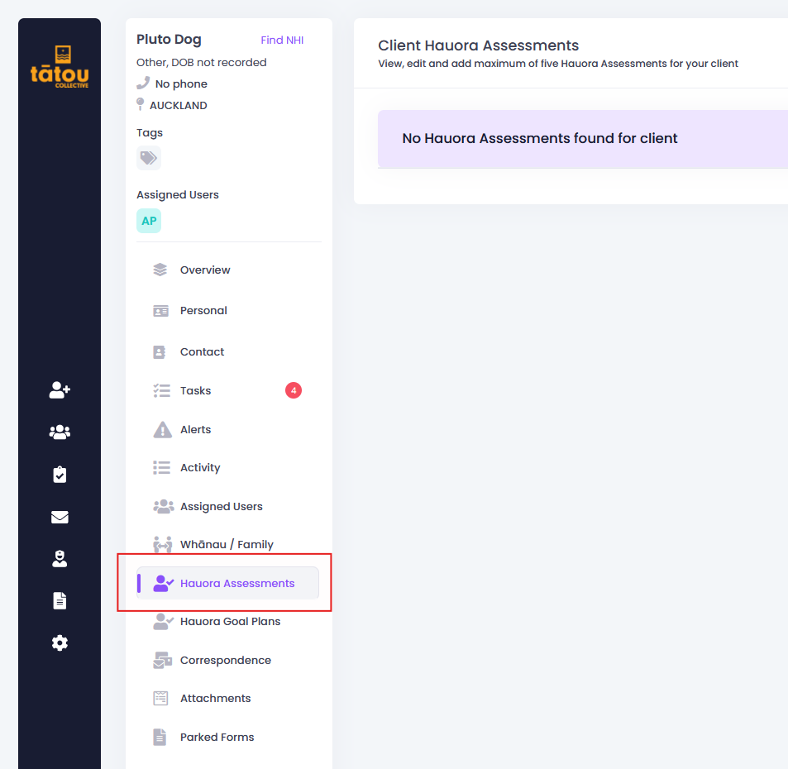Click the 'Assigned Users' heading above AP avatar
The width and height of the screenshot is (788, 769).
click(x=178, y=194)
